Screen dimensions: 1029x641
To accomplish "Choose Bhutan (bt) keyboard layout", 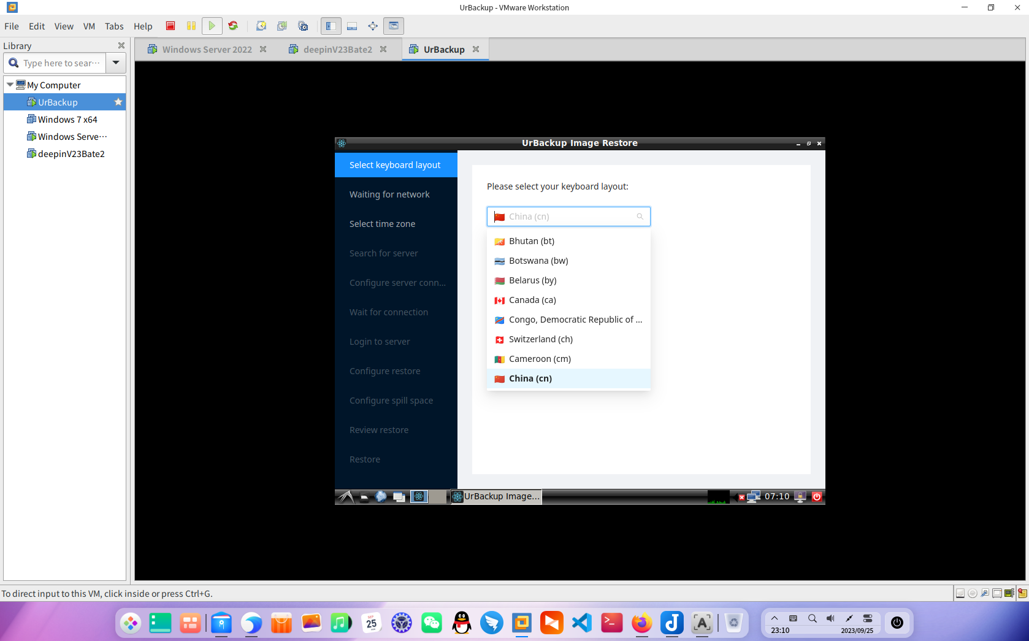I will click(568, 241).
